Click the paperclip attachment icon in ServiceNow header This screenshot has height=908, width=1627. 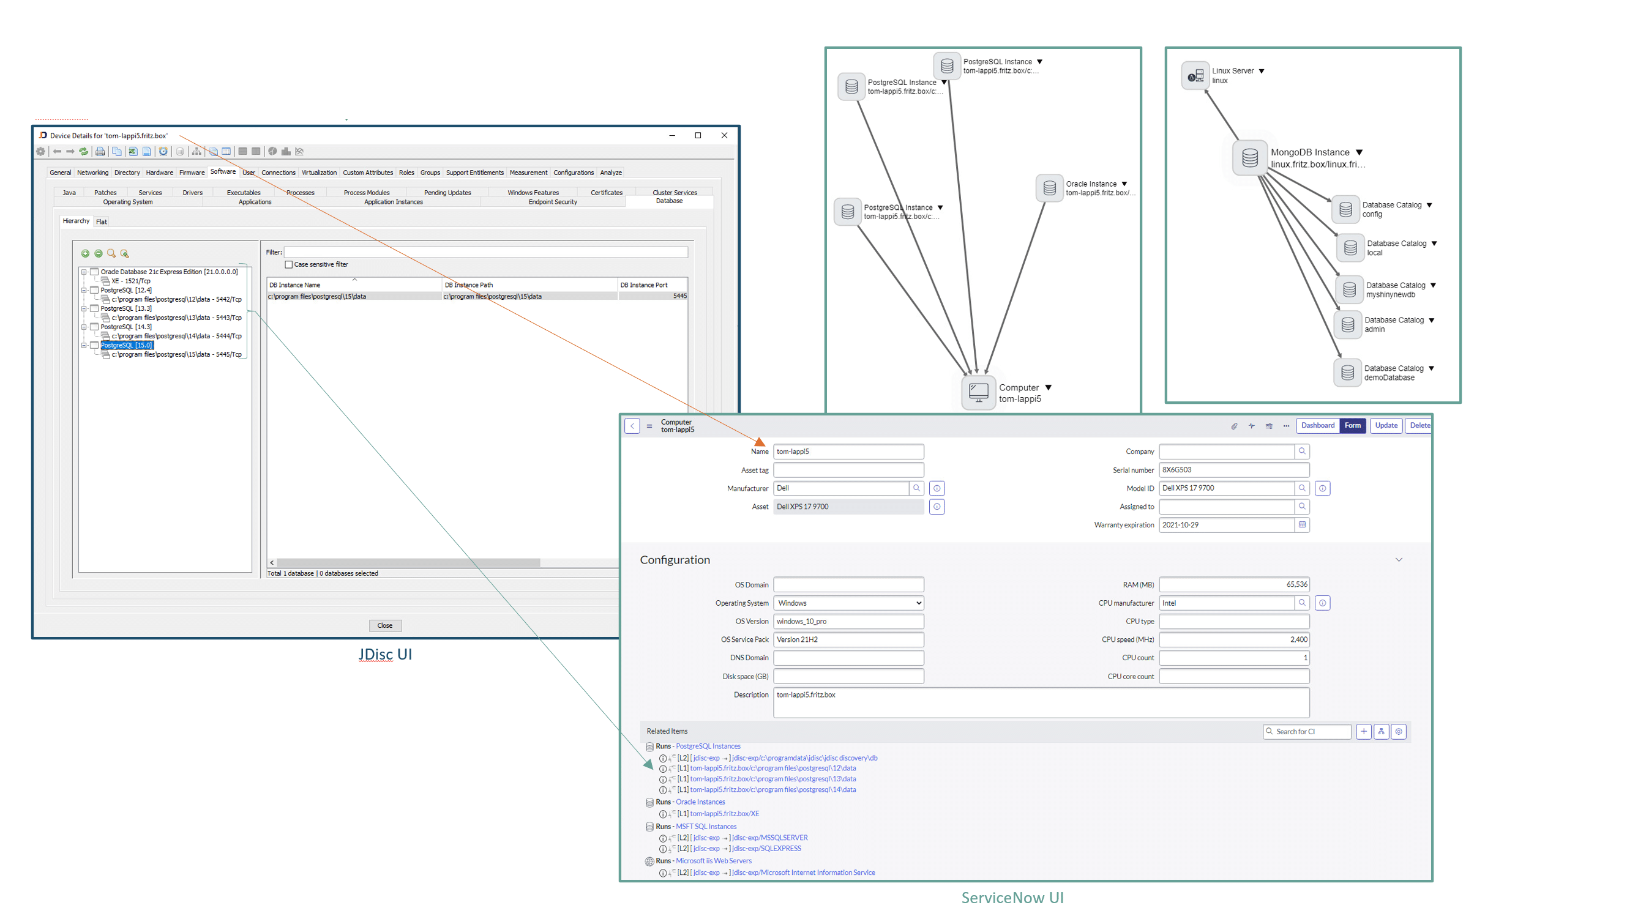click(x=1234, y=426)
